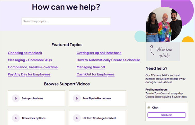Click the "Pool Tips in Homebase" title
This screenshot has height=125, width=195.
click(x=97, y=98)
